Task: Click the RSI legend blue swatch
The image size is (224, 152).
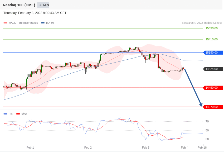Action: click(x=5, y=114)
